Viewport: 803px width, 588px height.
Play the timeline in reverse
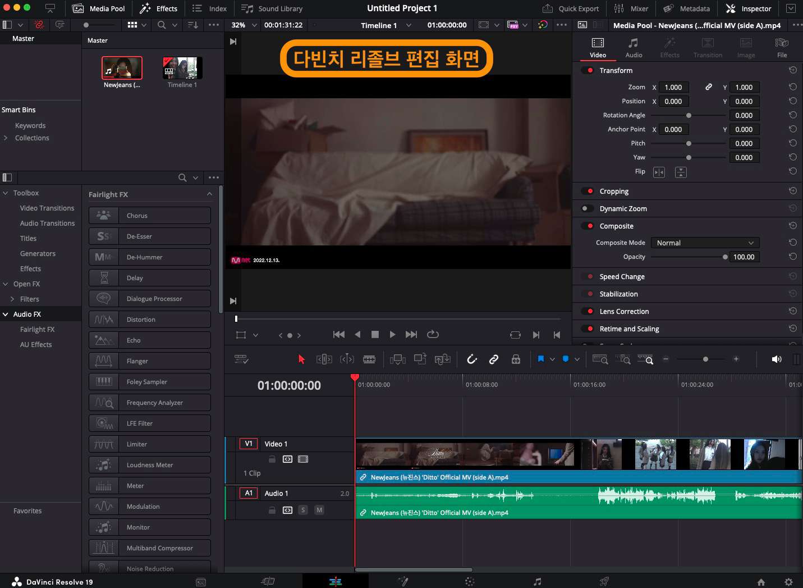[x=357, y=334]
